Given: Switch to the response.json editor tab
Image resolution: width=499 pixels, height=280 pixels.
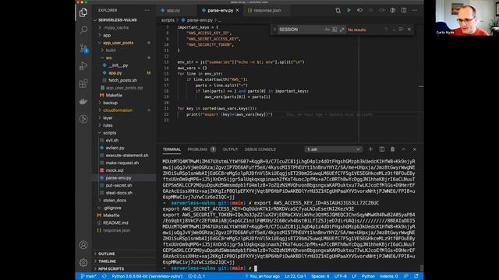Looking at the screenshot, I should (267, 10).
